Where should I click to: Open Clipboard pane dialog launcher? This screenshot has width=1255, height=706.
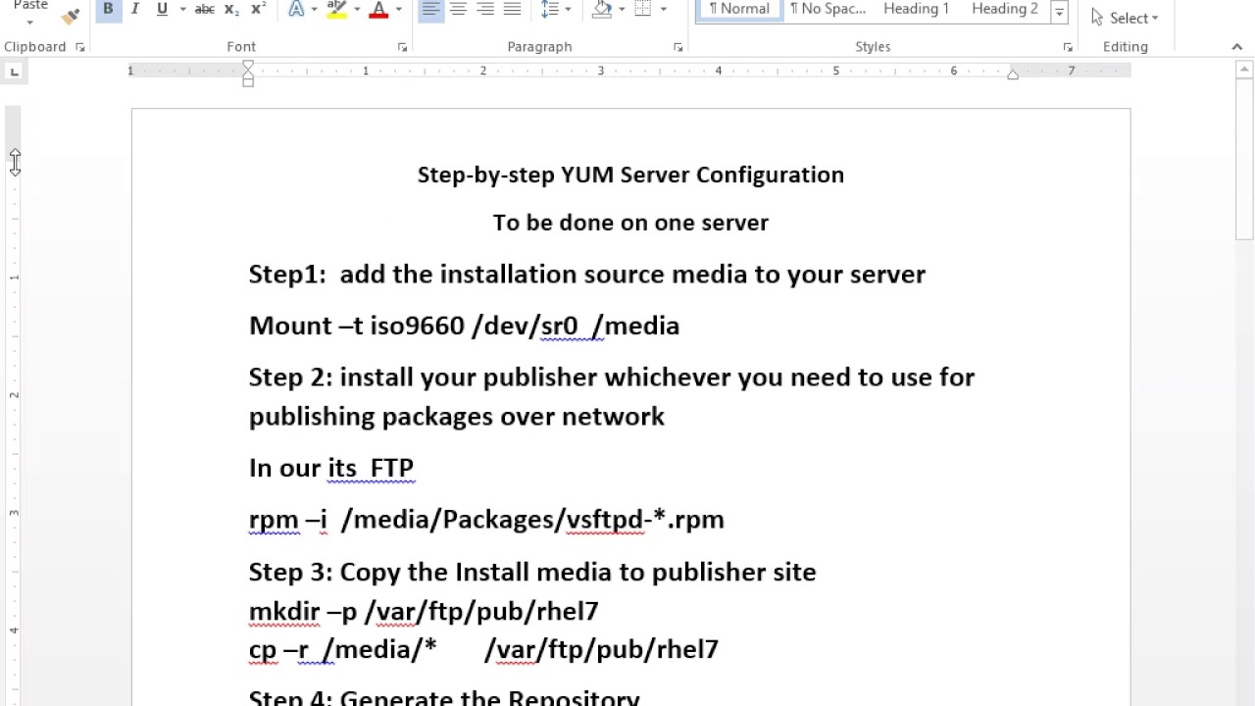pyautogui.click(x=80, y=47)
